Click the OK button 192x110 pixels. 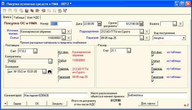coord(37,104)
